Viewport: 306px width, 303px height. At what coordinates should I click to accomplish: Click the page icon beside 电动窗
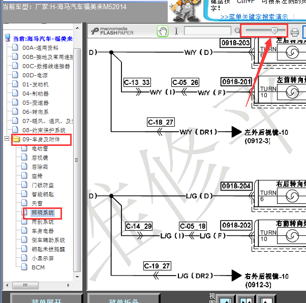pyautogui.click(x=24, y=148)
